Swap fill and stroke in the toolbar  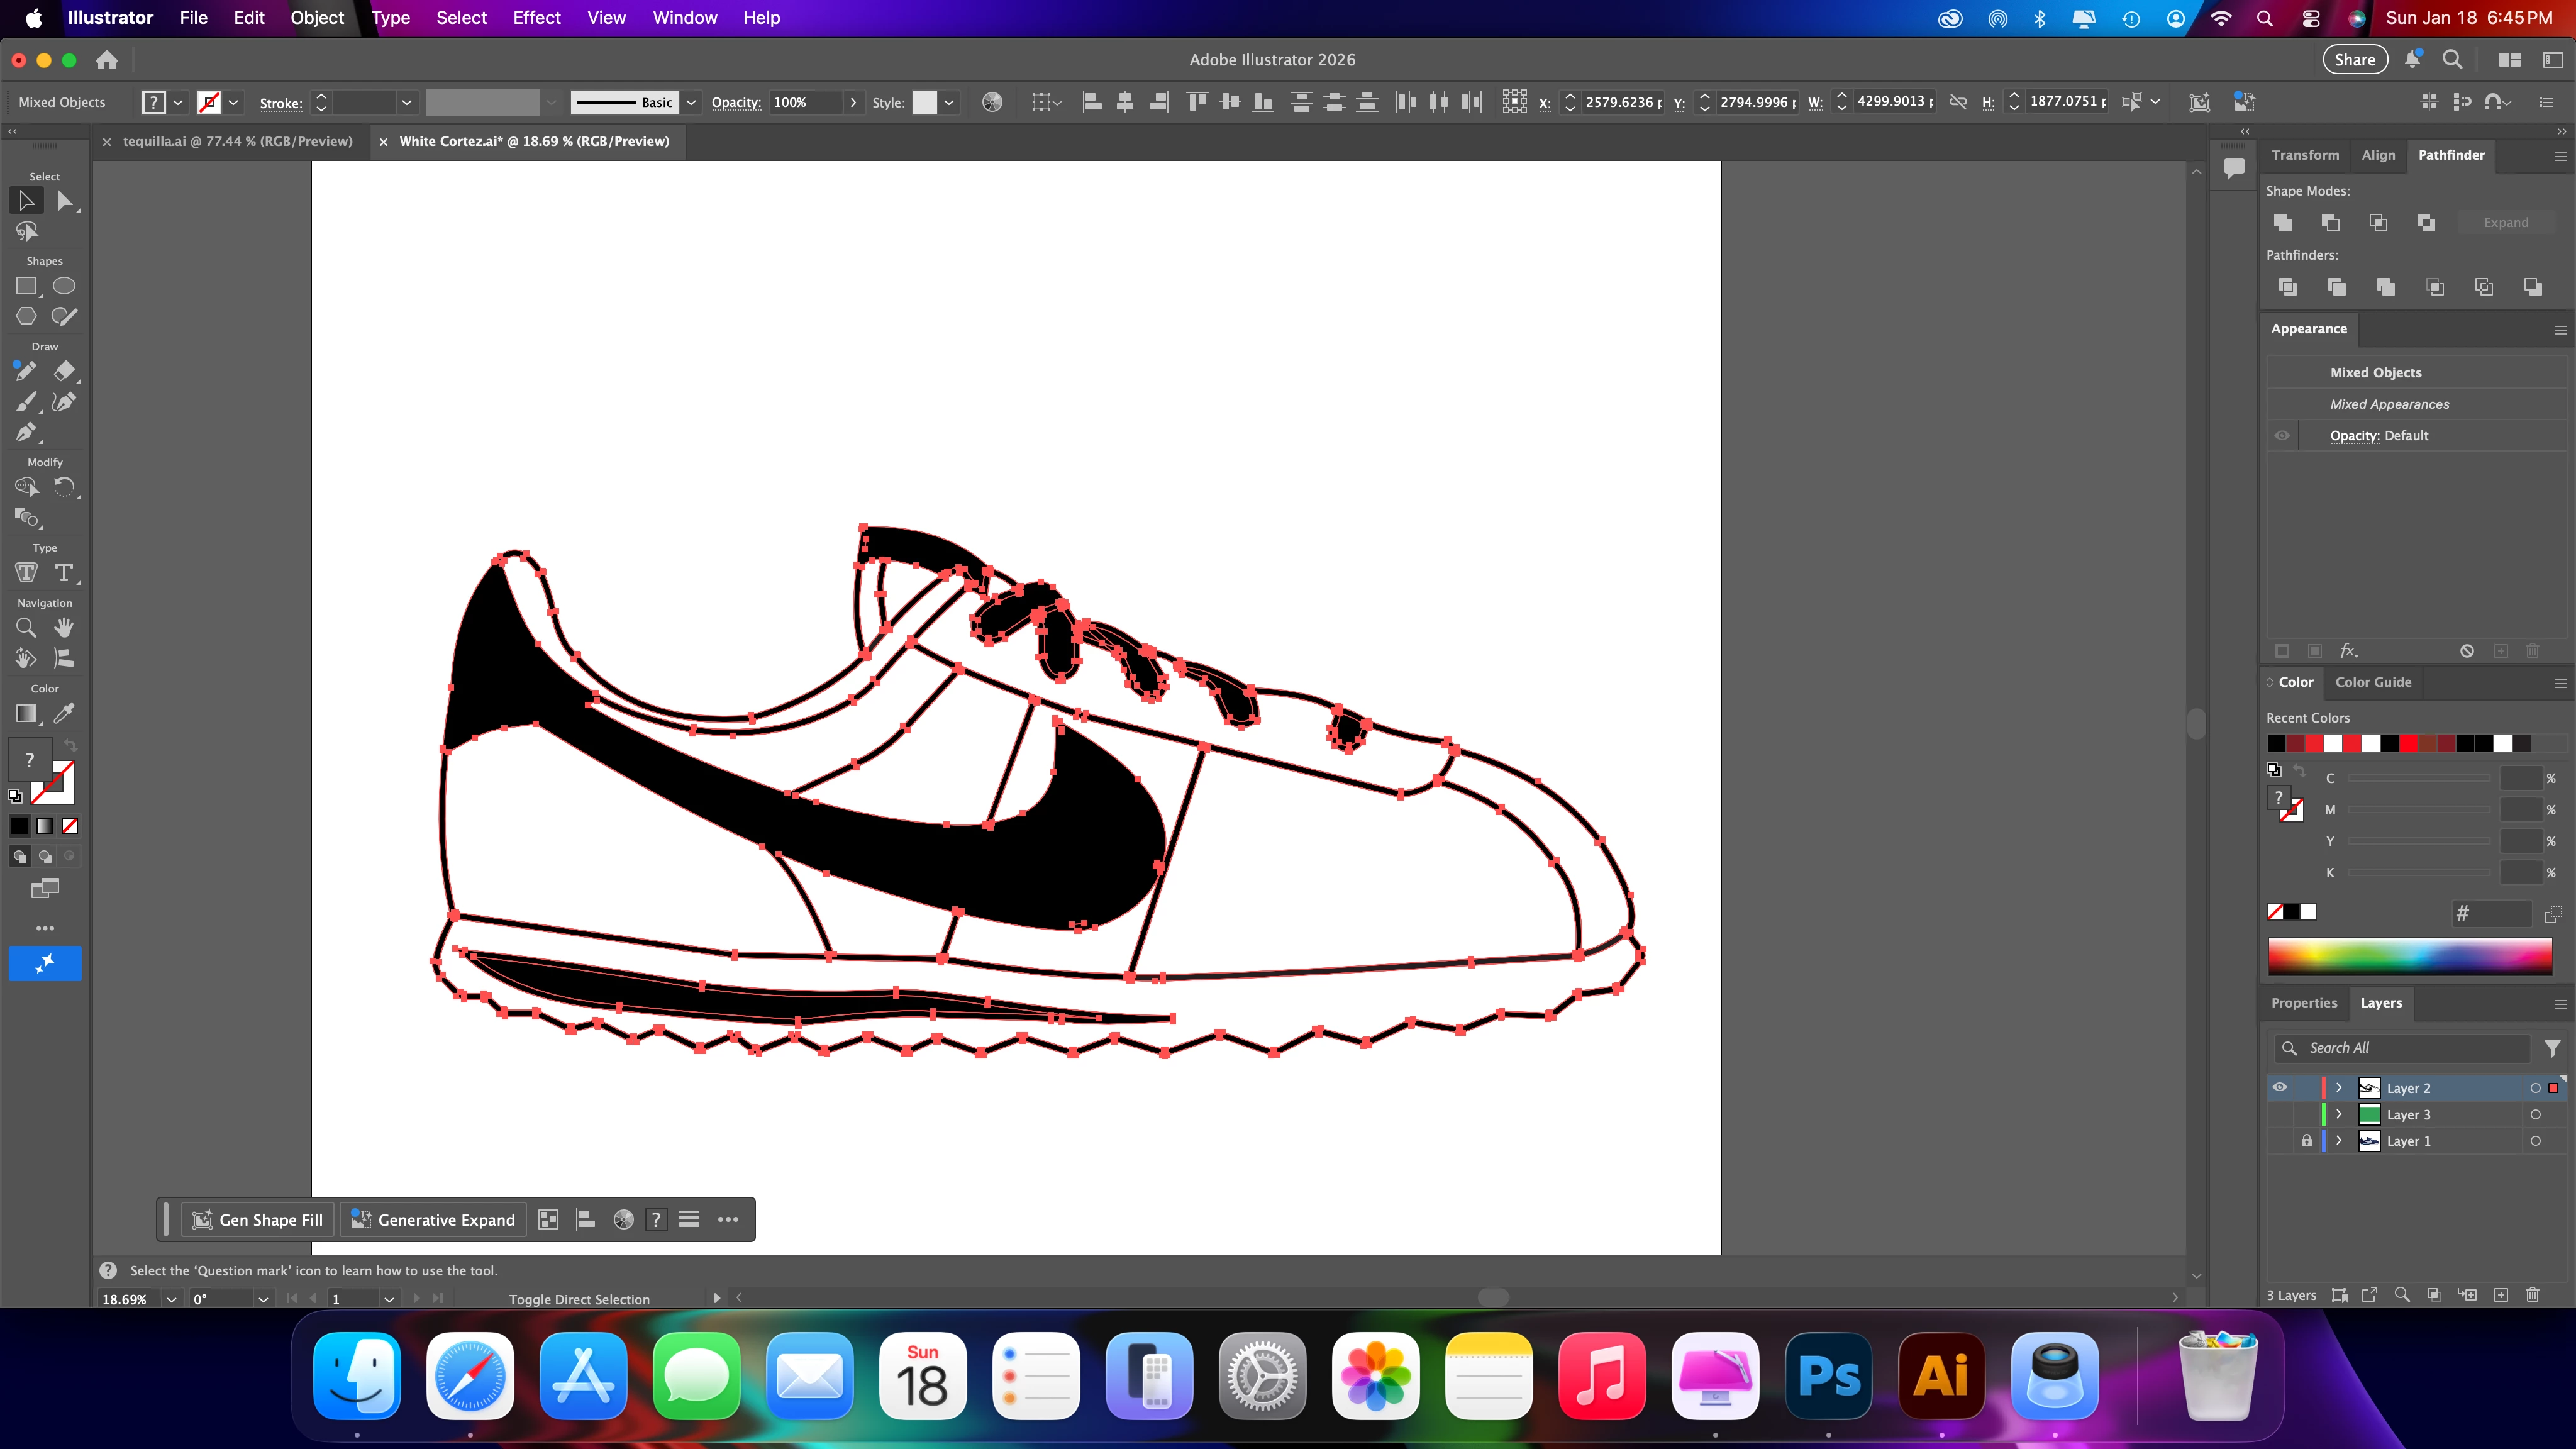70,745
